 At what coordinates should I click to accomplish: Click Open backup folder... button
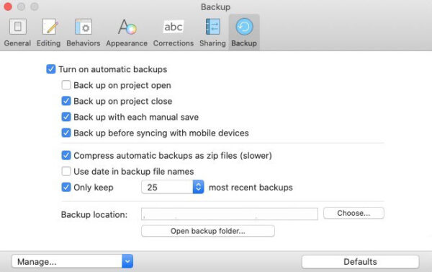coord(208,231)
